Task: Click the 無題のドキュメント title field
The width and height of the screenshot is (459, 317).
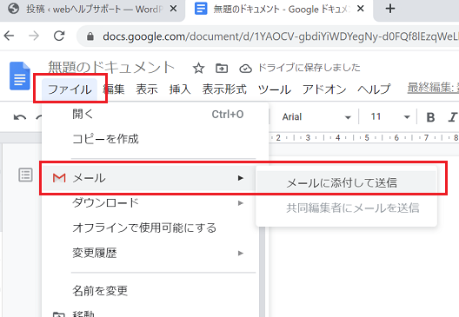Action: coord(111,67)
